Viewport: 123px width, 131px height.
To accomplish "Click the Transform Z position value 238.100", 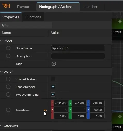I will click(x=97, y=103).
